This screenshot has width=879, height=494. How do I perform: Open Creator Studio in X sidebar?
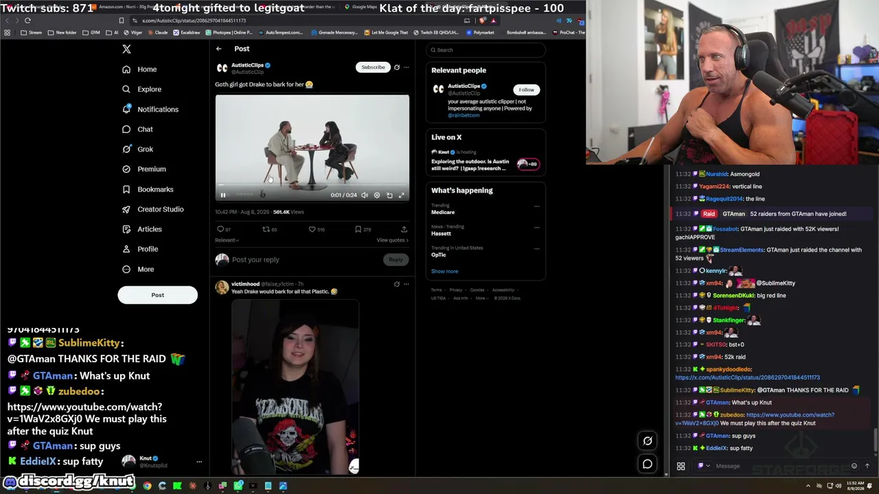[x=152, y=209]
